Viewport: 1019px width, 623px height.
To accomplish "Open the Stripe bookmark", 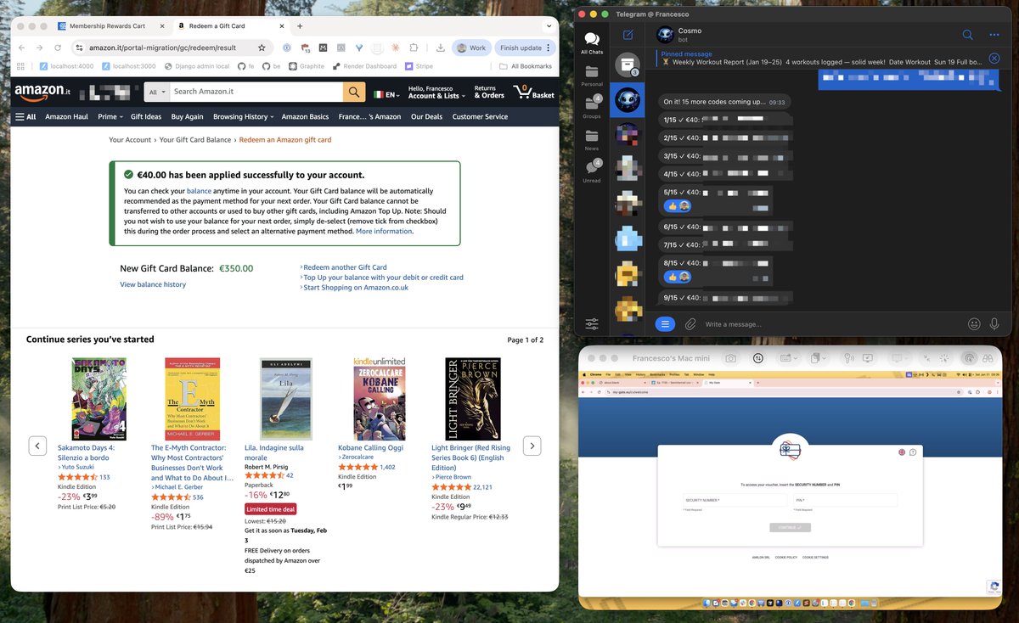I will coord(419,66).
